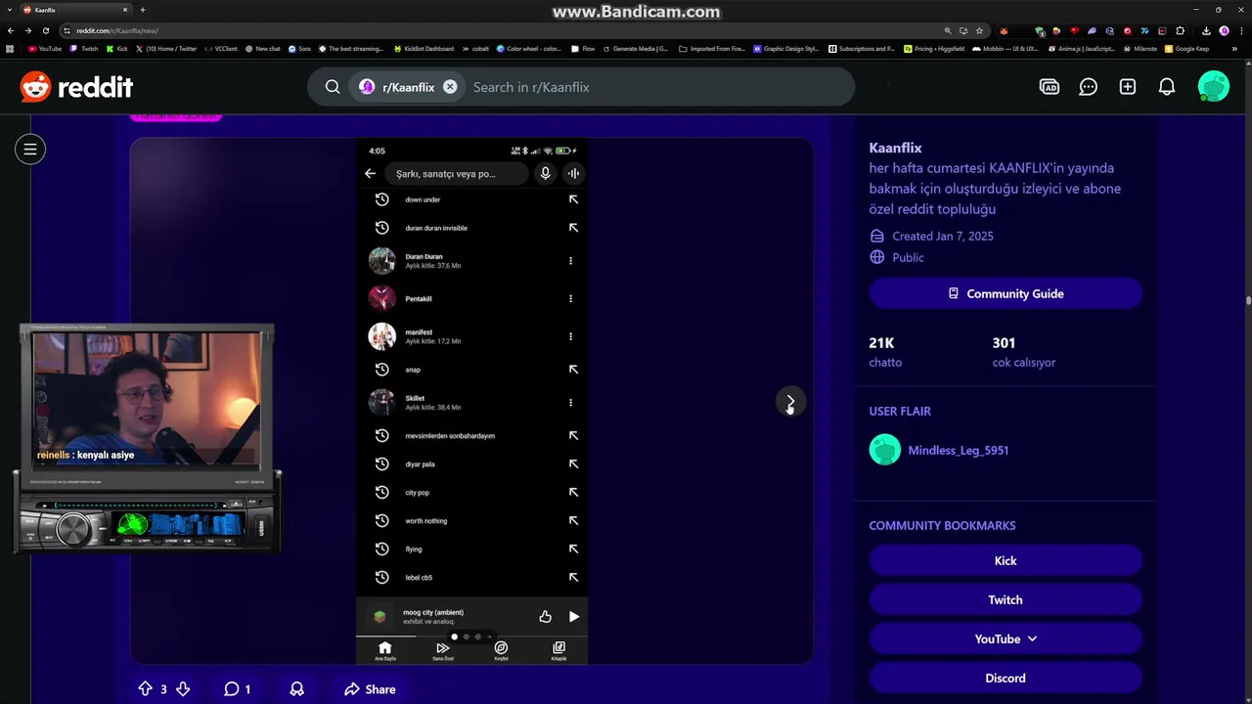
Task: Focus the Search in r/Kaanflix field
Action: tap(655, 87)
